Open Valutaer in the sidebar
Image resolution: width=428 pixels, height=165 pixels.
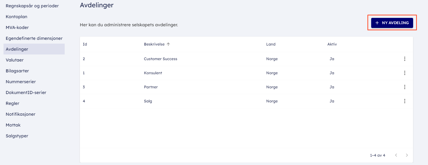coord(15,60)
